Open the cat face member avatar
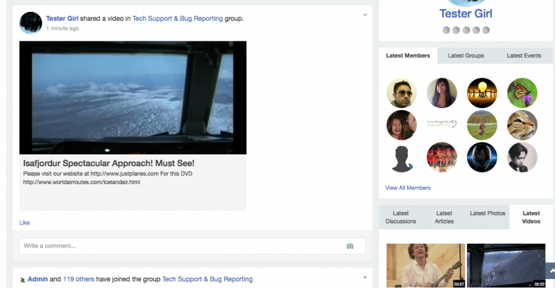The height and width of the screenshot is (288, 555). coord(522,125)
